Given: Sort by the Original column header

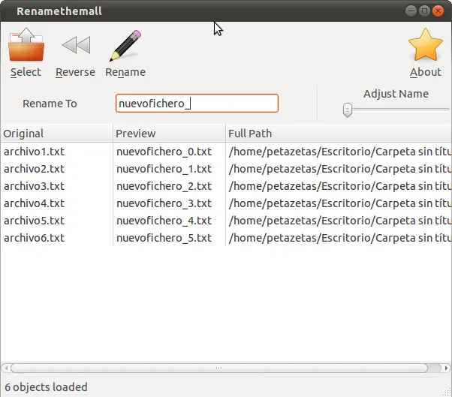Looking at the screenshot, I should 56,134.
